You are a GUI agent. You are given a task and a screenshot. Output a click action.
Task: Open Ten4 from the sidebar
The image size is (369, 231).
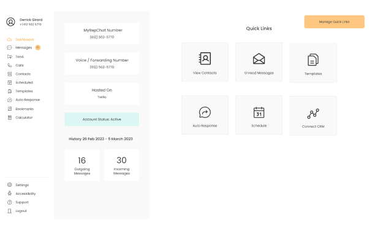pyautogui.click(x=15, y=57)
